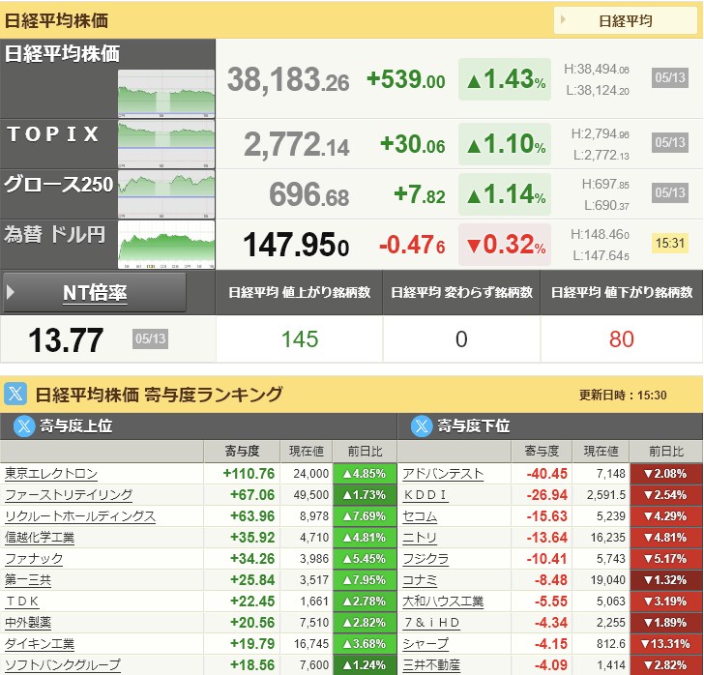
Task: Click the 05/13 date badge for TOPIX
Action: (670, 143)
